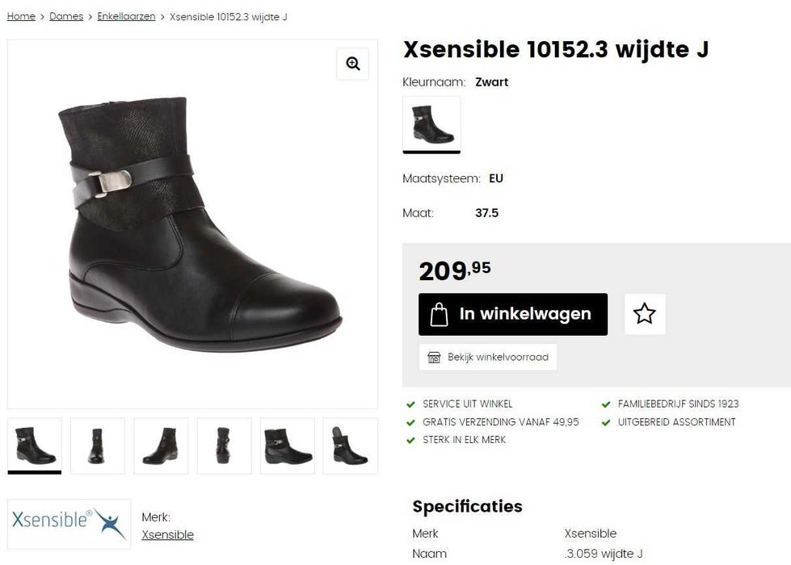
Task: Select the 37.5 size value
Action: coord(487,213)
